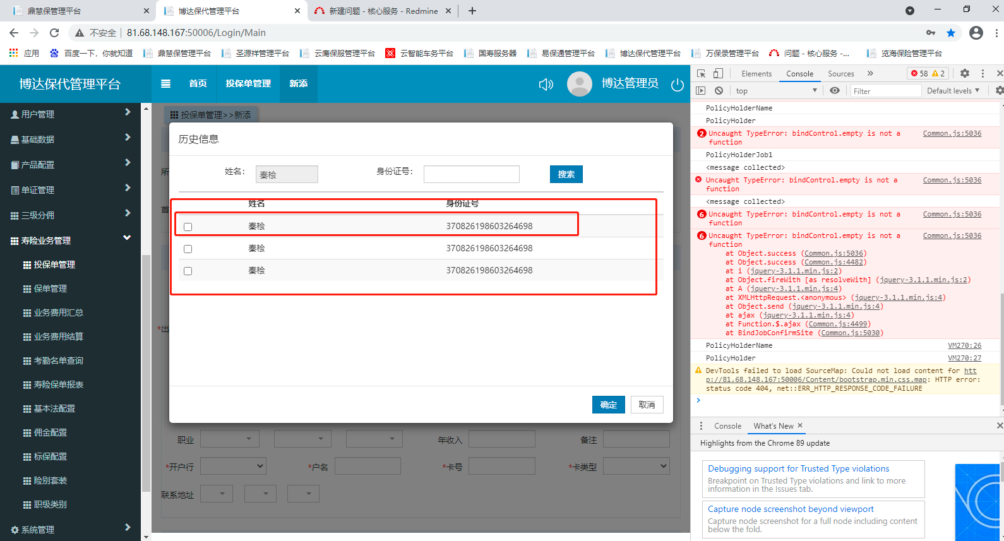Switch to the Sources tab

click(x=841, y=74)
